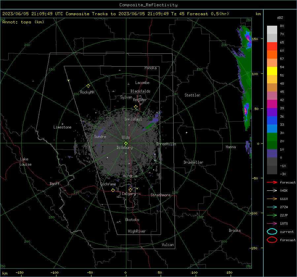Click the Drumheller label
297x277 pixels.
[x=193, y=162]
